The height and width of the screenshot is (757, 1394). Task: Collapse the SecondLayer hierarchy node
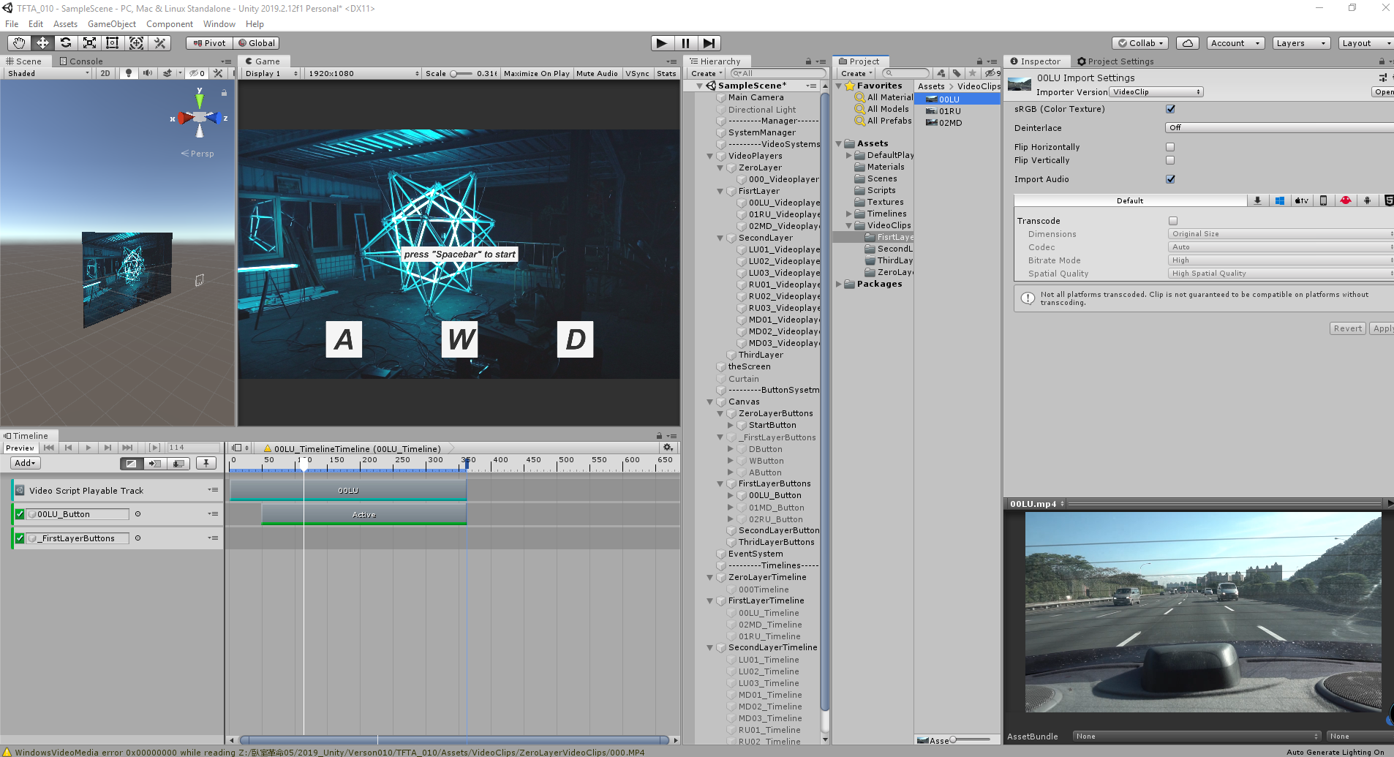[x=720, y=238]
